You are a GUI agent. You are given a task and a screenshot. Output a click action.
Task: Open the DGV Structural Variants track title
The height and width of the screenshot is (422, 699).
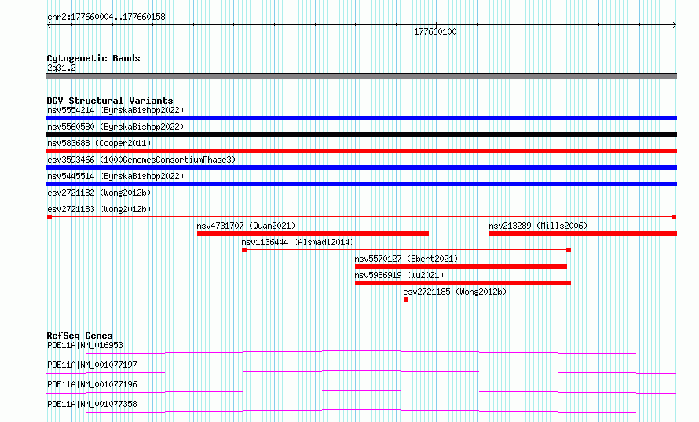click(x=110, y=101)
